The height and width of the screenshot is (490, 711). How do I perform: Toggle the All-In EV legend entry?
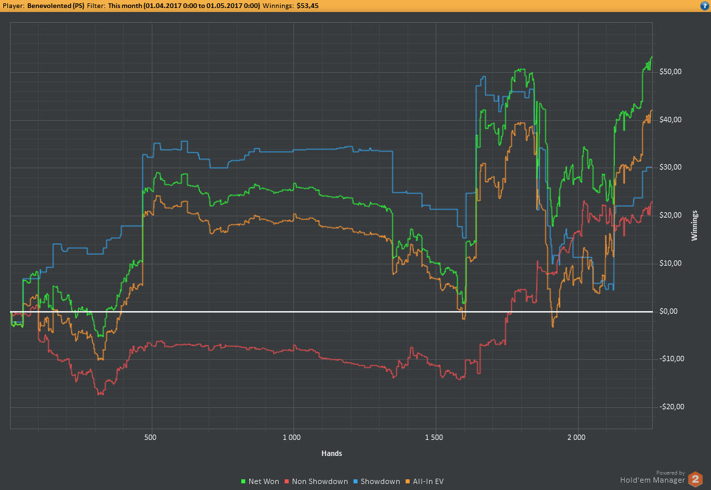point(424,481)
